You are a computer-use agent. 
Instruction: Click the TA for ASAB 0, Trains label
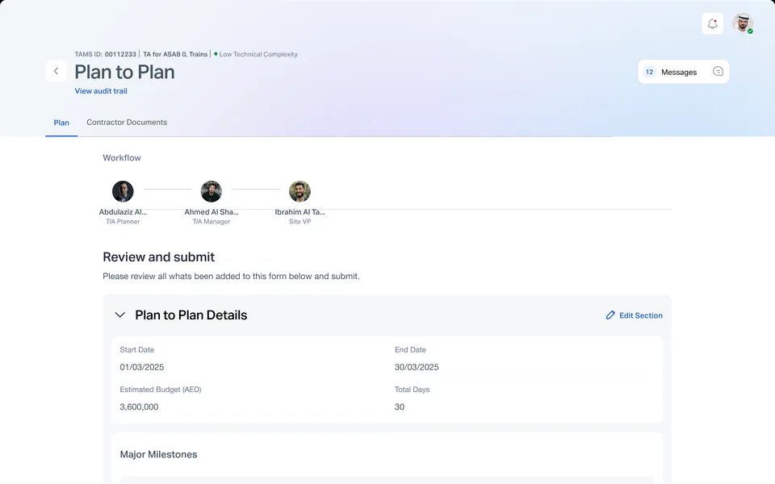pyautogui.click(x=175, y=54)
